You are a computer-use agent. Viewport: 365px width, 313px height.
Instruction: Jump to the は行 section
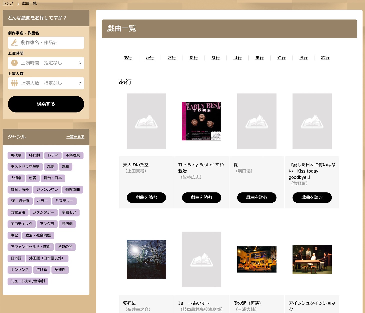pos(238,58)
